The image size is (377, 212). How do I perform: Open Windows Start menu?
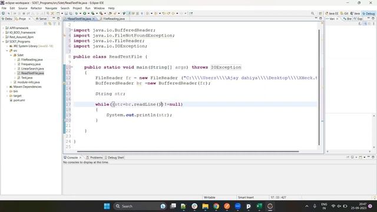(107, 206)
